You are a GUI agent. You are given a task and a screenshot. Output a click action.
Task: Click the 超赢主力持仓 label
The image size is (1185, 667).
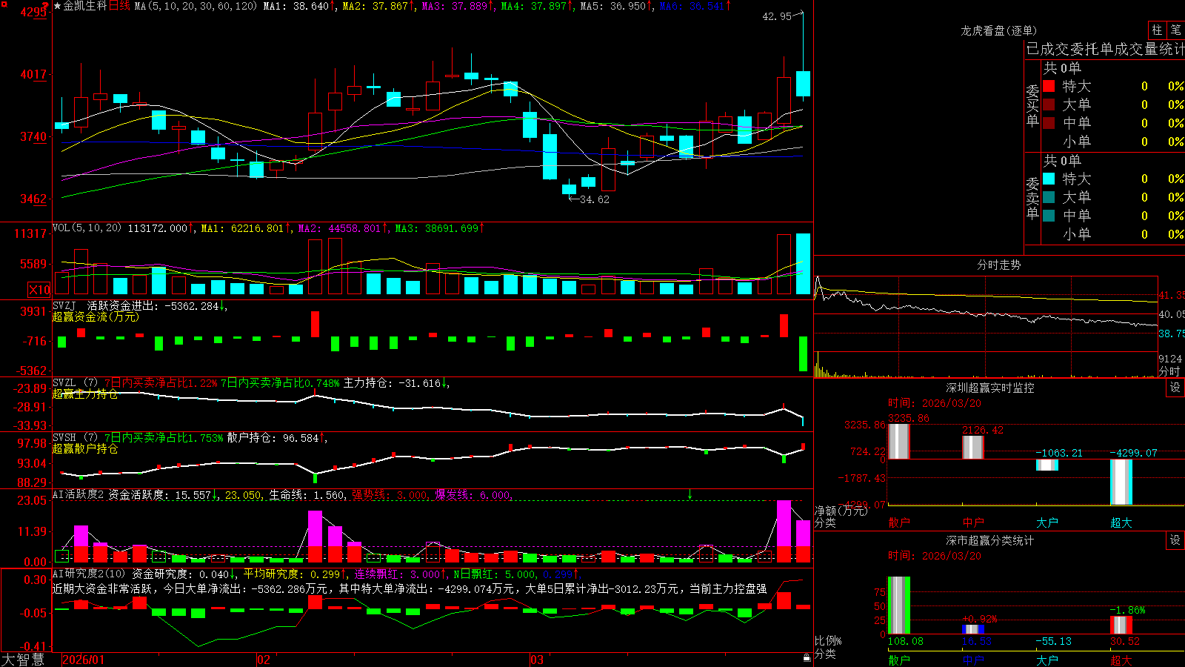[85, 394]
